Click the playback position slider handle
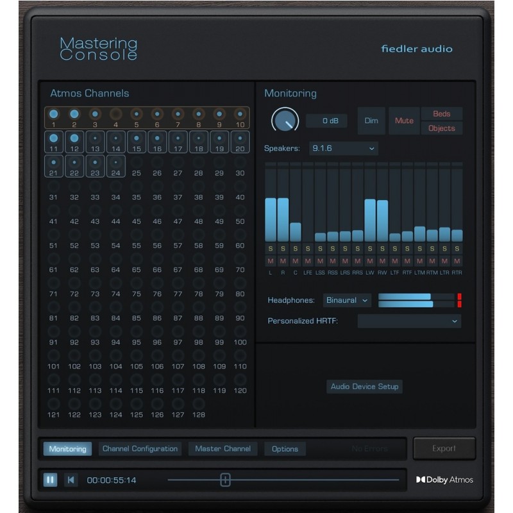Screen dimensions: 513x513 [225, 479]
